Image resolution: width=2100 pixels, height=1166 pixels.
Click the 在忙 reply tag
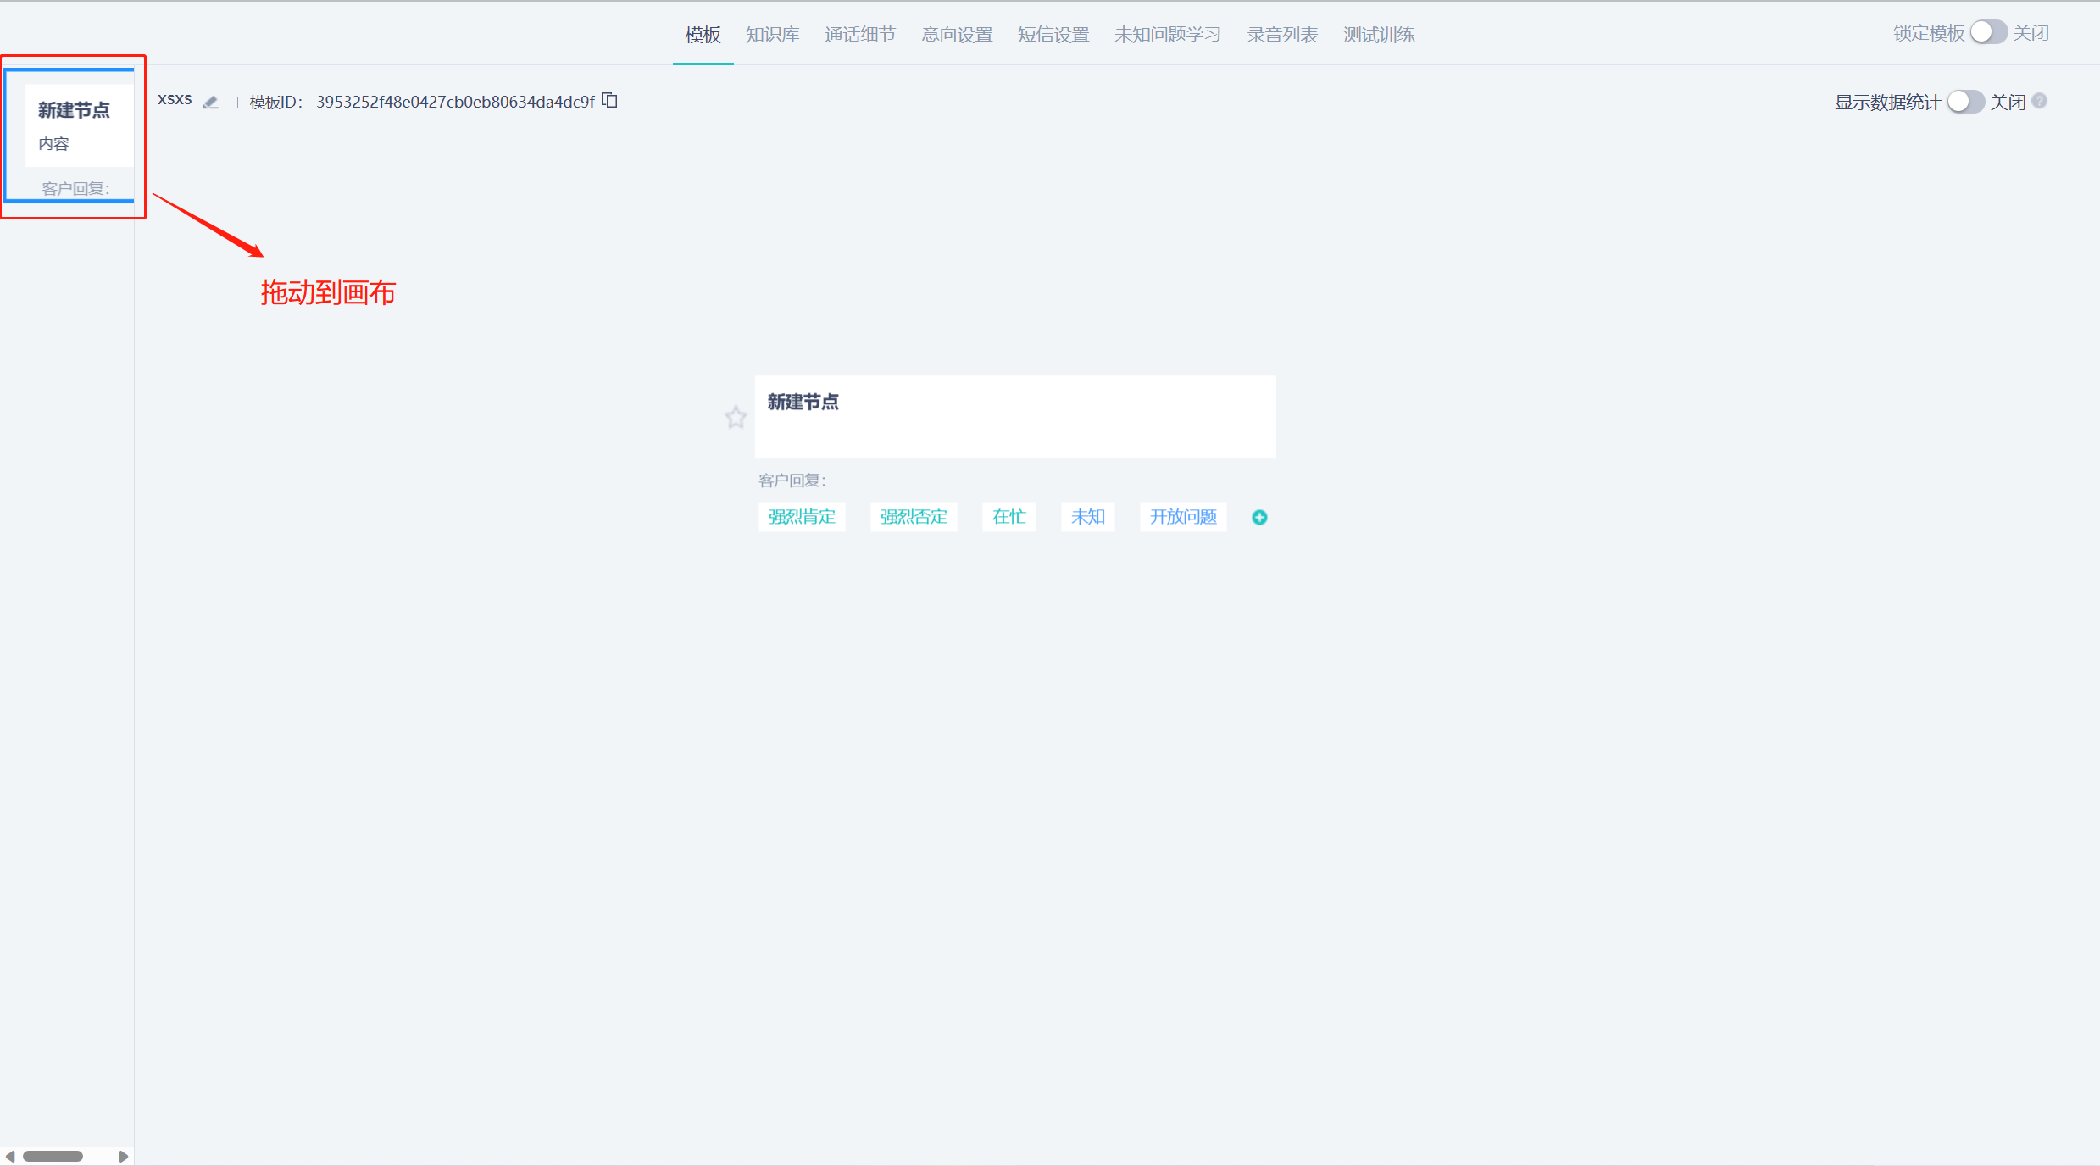click(1008, 517)
